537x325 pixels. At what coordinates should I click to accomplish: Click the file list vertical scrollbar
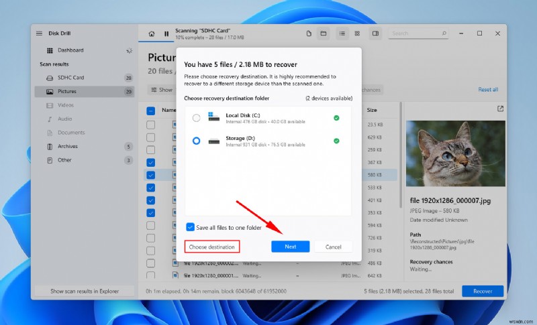(x=400, y=155)
